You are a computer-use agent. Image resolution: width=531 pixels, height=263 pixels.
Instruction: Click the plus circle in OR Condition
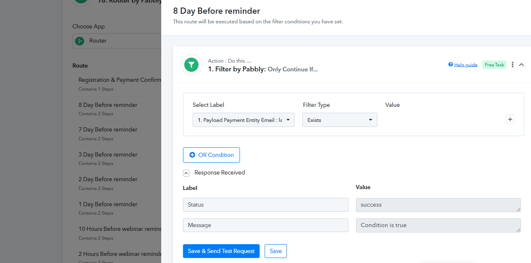(192, 155)
